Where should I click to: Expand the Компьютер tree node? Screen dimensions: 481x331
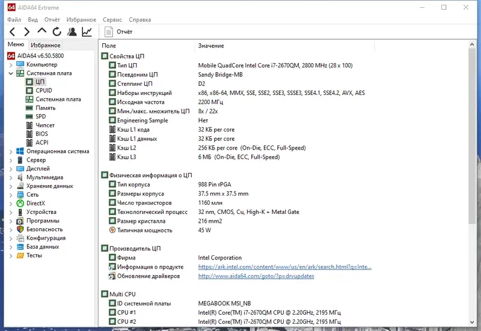point(11,65)
